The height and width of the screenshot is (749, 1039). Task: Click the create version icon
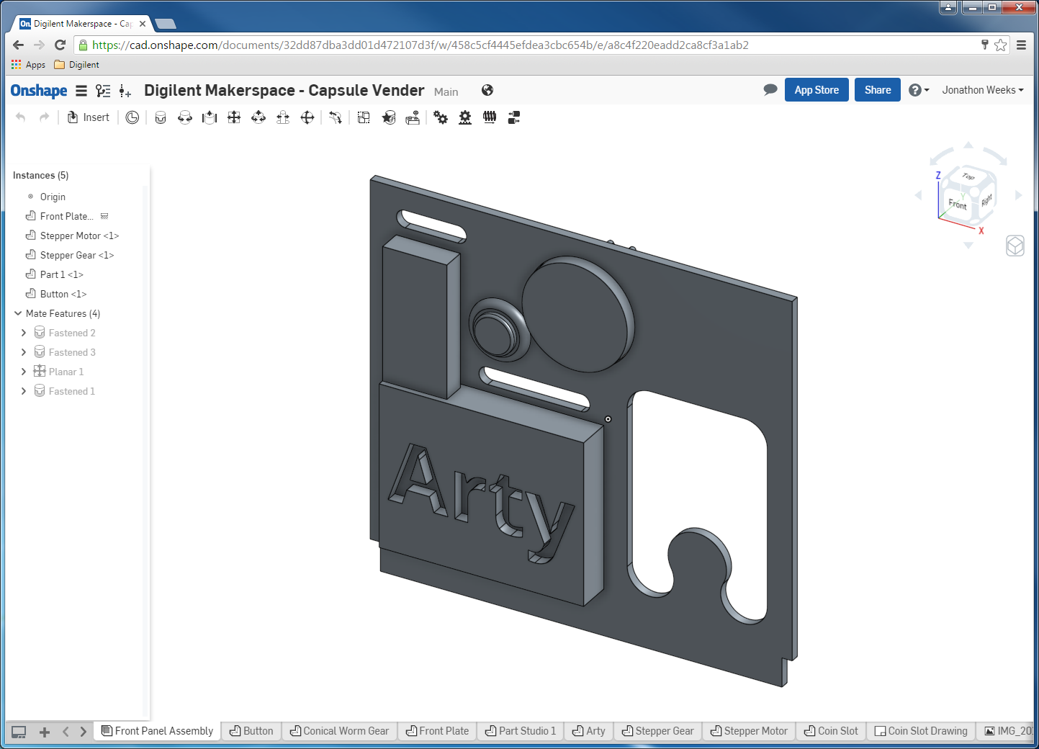point(125,91)
